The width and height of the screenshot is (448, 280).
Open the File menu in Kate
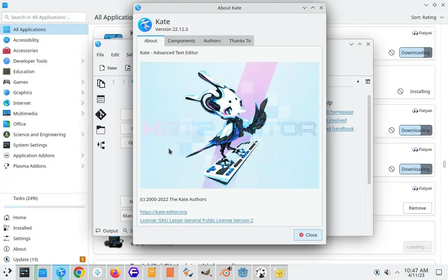pos(100,55)
